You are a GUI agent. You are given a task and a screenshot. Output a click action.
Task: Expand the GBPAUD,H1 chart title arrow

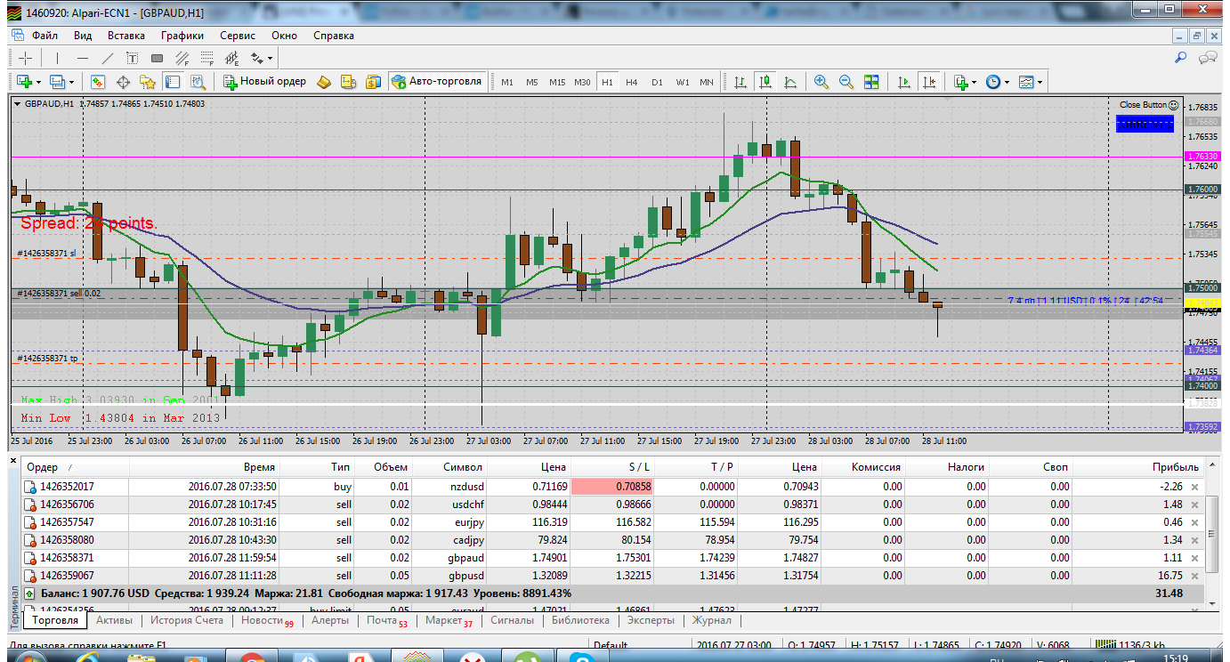click(x=18, y=104)
